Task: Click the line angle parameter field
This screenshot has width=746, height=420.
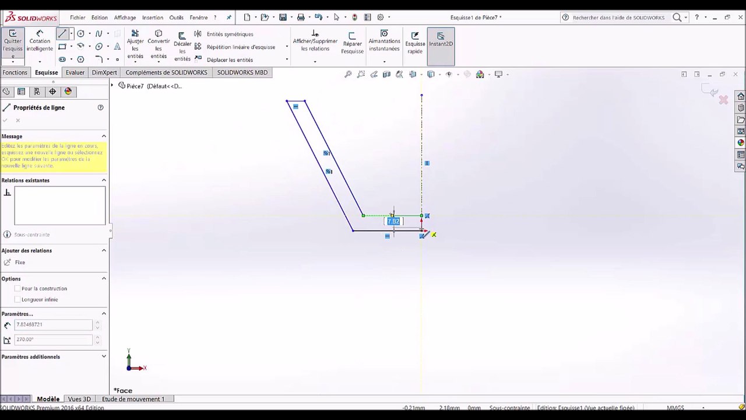Action: tap(54, 339)
